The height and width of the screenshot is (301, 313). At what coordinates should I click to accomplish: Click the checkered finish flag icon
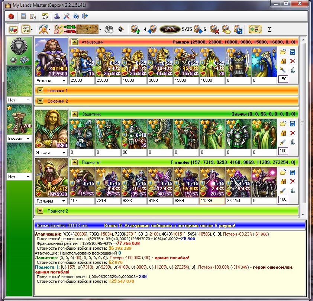[121, 29]
